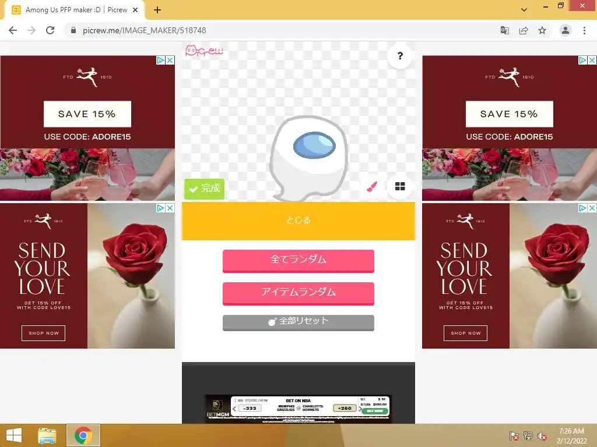
Task: Click the green 完成 finish button
Action: point(205,189)
